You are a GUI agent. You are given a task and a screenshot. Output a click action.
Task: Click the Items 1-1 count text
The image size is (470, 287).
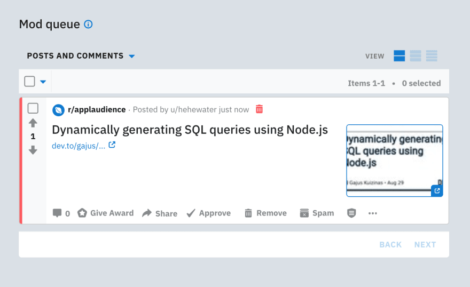[366, 83]
